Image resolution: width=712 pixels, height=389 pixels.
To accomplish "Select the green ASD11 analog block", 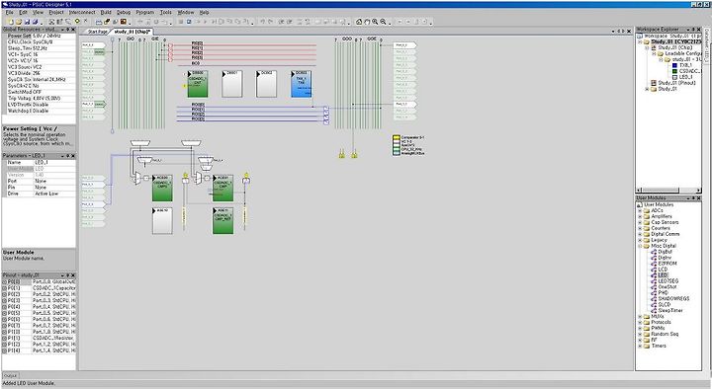I will point(222,221).
